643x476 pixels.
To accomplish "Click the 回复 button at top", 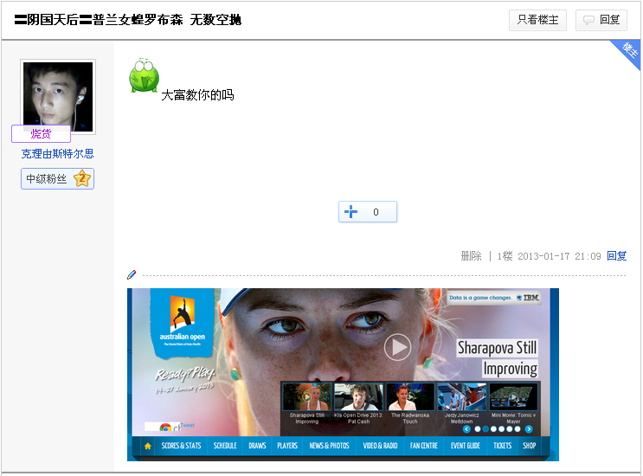I will [601, 20].
